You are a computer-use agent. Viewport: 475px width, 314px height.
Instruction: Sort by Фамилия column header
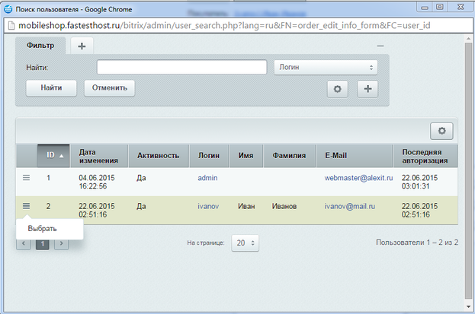coord(289,156)
